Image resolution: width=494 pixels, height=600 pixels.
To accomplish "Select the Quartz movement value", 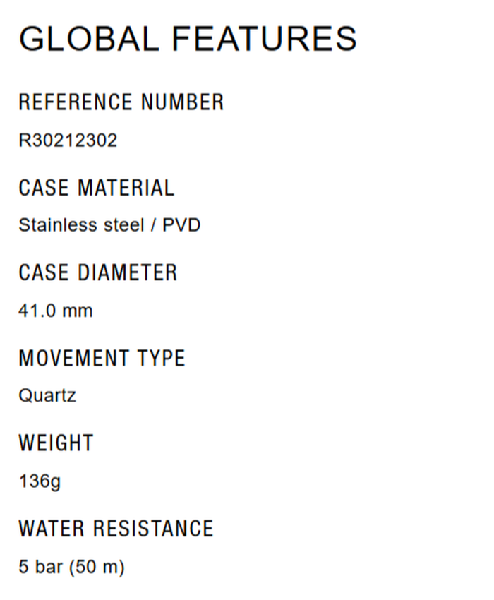I will [47, 396].
